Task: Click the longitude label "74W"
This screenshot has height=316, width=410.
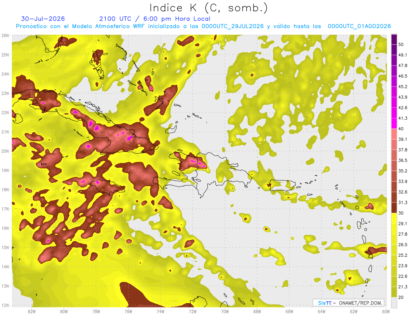Action: (160, 312)
